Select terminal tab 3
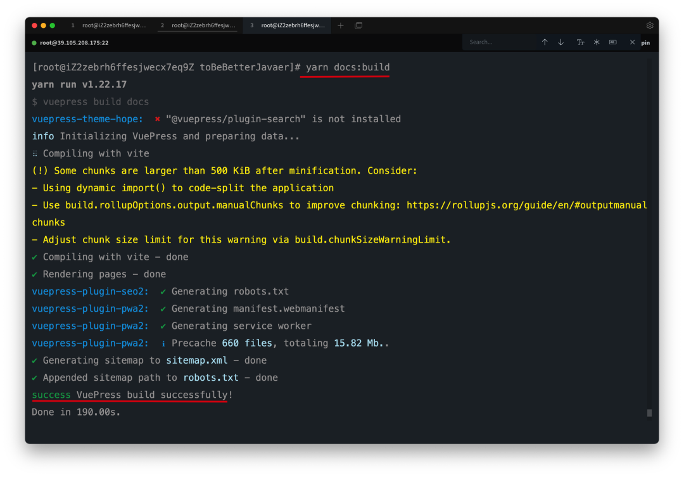684x477 pixels. coord(287,25)
